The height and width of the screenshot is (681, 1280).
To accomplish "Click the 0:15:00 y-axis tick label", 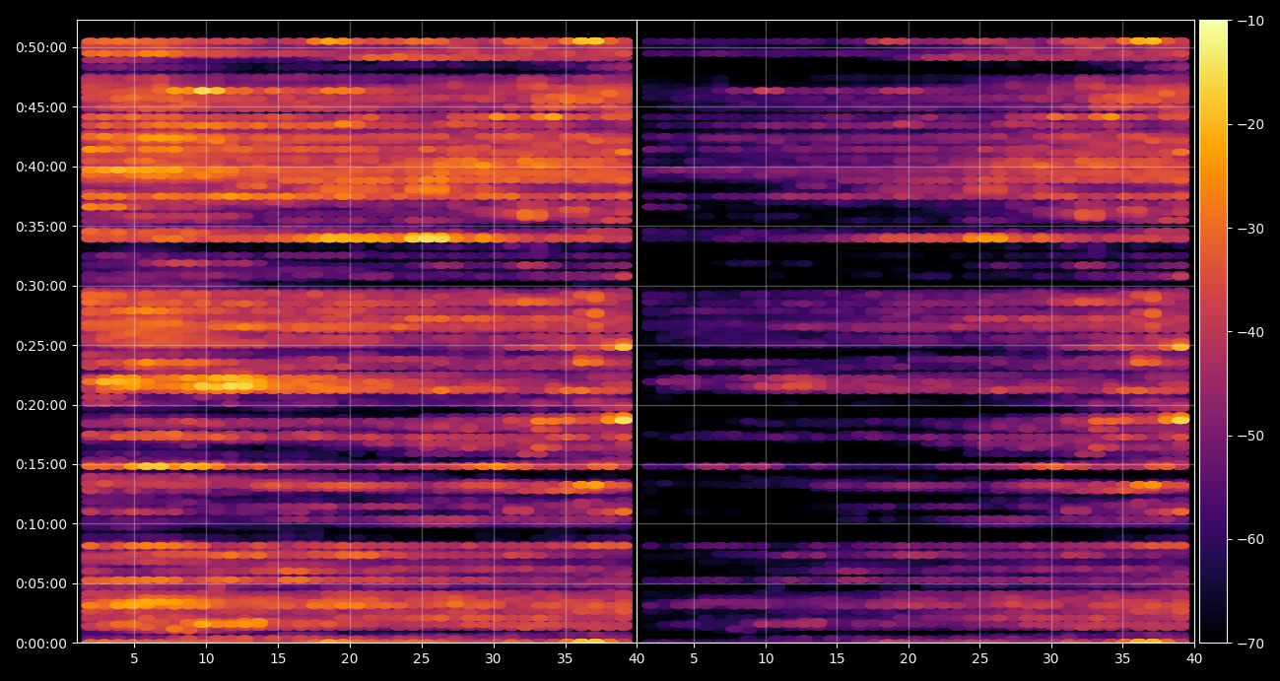I will coord(40,464).
